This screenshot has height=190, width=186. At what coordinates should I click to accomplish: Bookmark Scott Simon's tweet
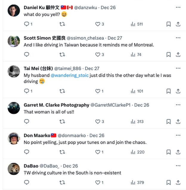168,55
